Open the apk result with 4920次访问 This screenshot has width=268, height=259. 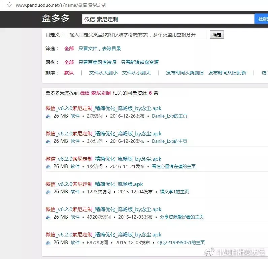click(x=103, y=209)
